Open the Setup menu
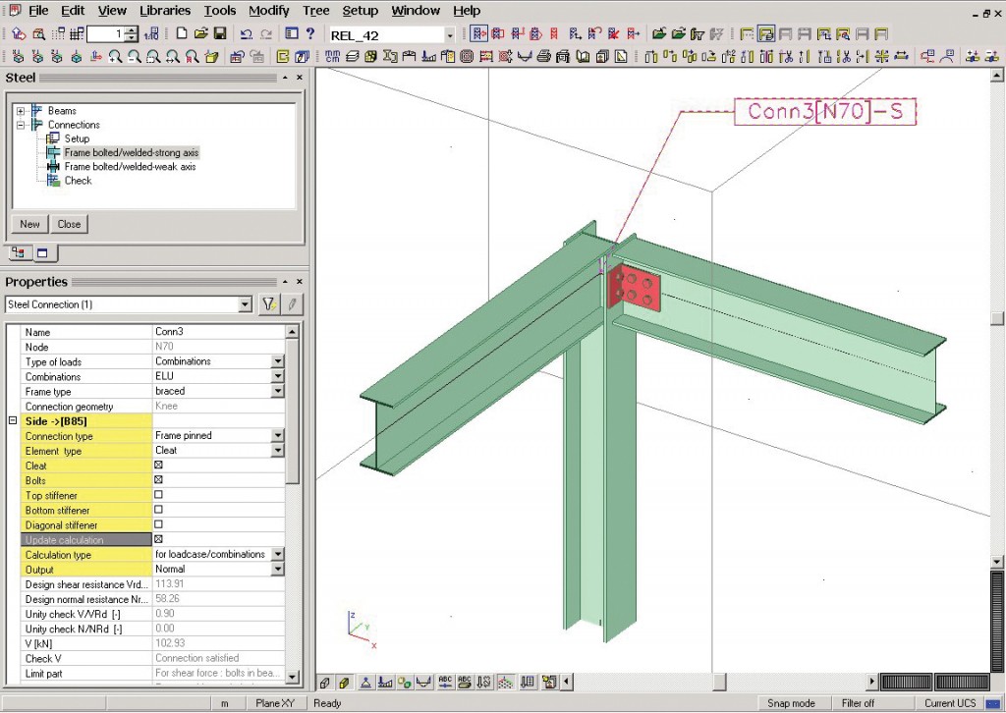This screenshot has height=713, width=1006. (360, 10)
